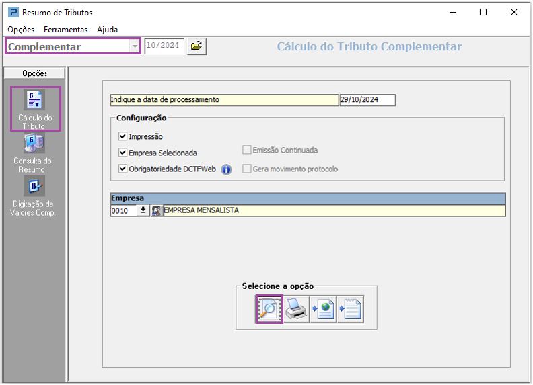533x385 pixels.
Task: Click the export to web globe icon
Action: (323, 309)
